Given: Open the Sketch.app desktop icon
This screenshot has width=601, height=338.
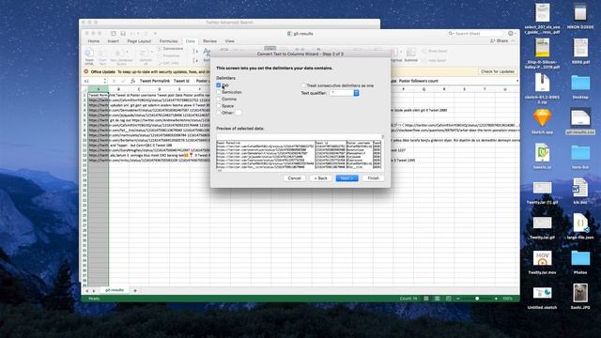Looking at the screenshot, I should [542, 121].
